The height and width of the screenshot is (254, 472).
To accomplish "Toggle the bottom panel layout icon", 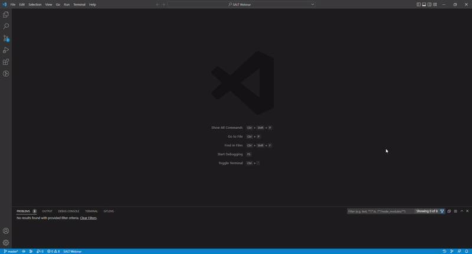I will click(x=424, y=5).
